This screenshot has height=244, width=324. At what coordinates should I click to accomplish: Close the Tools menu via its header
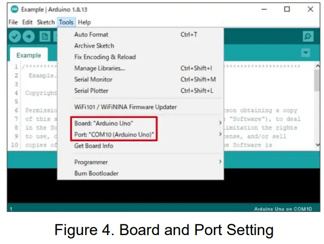click(66, 22)
